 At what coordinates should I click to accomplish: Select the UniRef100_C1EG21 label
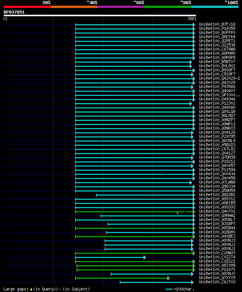[x=217, y=261]
